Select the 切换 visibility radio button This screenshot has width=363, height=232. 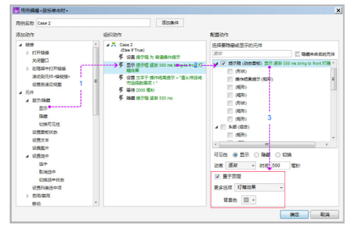point(278,155)
